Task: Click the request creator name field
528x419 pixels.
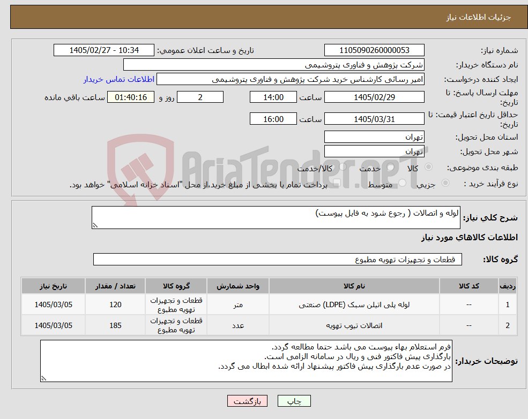Action: click(x=290, y=79)
